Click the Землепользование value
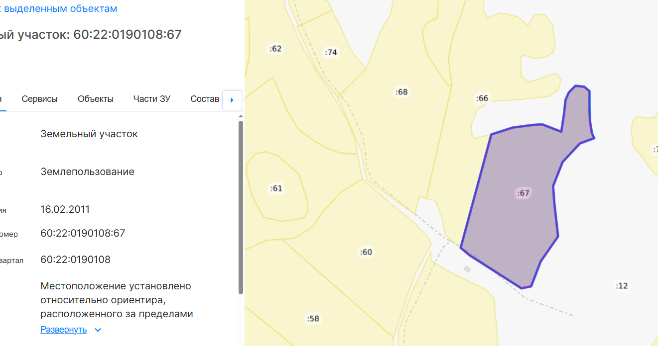Viewport: 658px width, 346px height. tap(88, 172)
